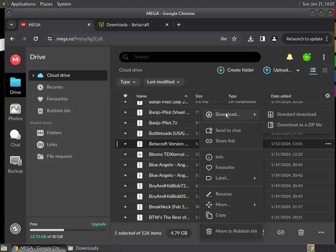Open File requests in sidebar
Image resolution: width=336 pixels, height=252 pixels.
(x=68, y=157)
